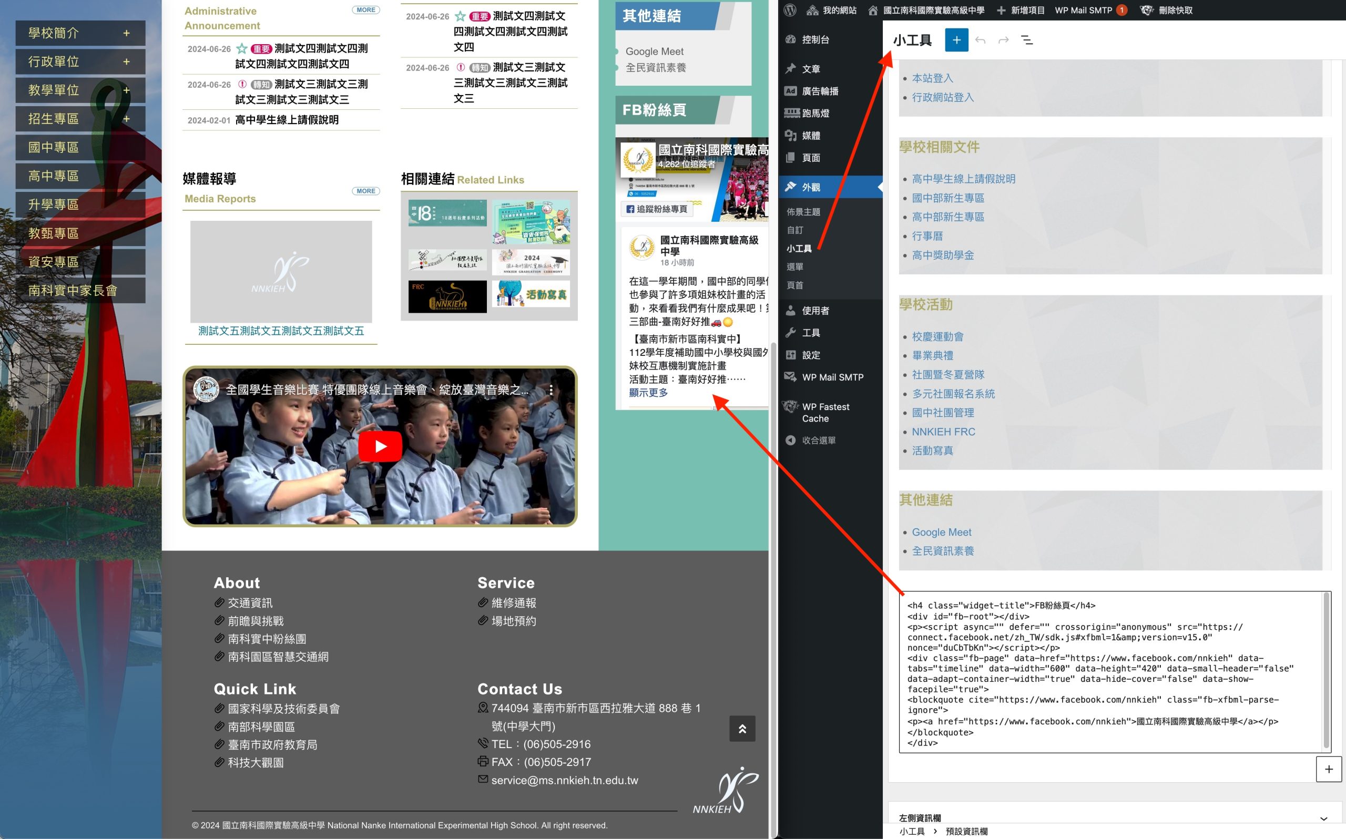Image resolution: width=1346 pixels, height=839 pixels.
Task: Click the 2024 graduation ceremony banner
Action: point(531,262)
